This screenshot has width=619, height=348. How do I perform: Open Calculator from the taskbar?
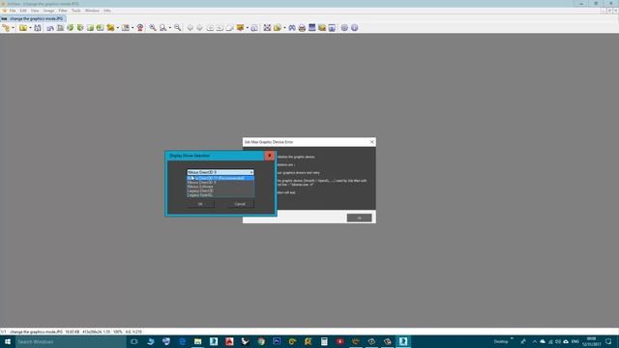324,341
